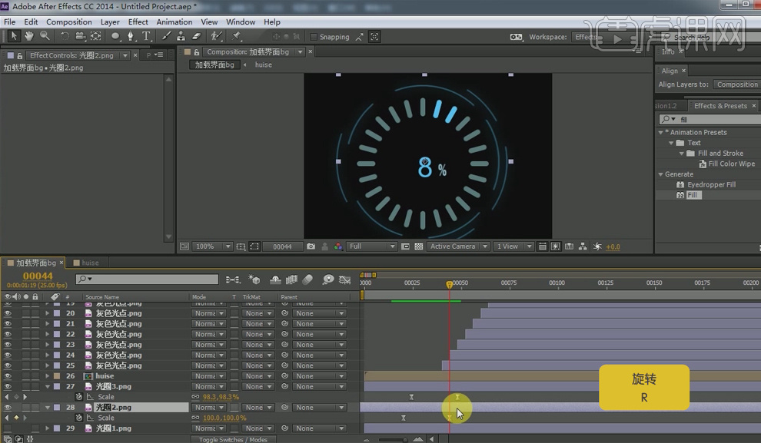761x443 pixels.
Task: Open the Full resolution dropdown
Action: pyautogui.click(x=372, y=246)
